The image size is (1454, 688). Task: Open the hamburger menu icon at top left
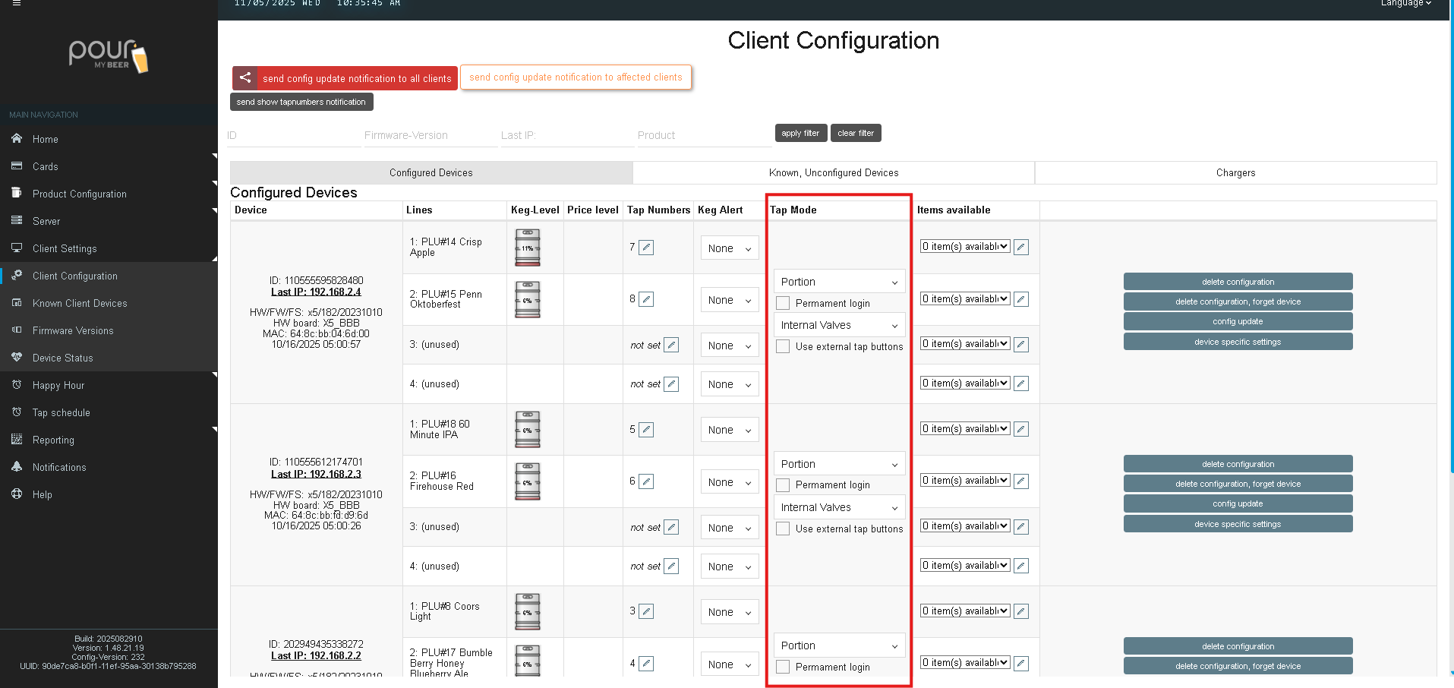(17, 3)
